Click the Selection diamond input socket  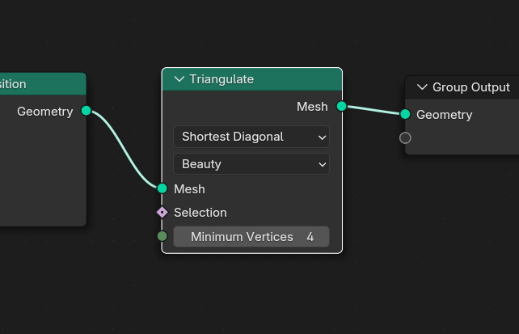pyautogui.click(x=162, y=212)
